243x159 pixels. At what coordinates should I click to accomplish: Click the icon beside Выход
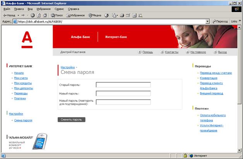(215, 52)
